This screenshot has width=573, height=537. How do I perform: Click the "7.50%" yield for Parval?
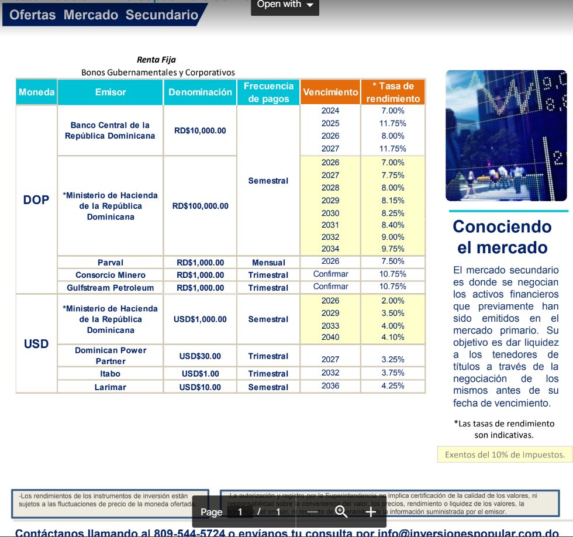coord(393,261)
